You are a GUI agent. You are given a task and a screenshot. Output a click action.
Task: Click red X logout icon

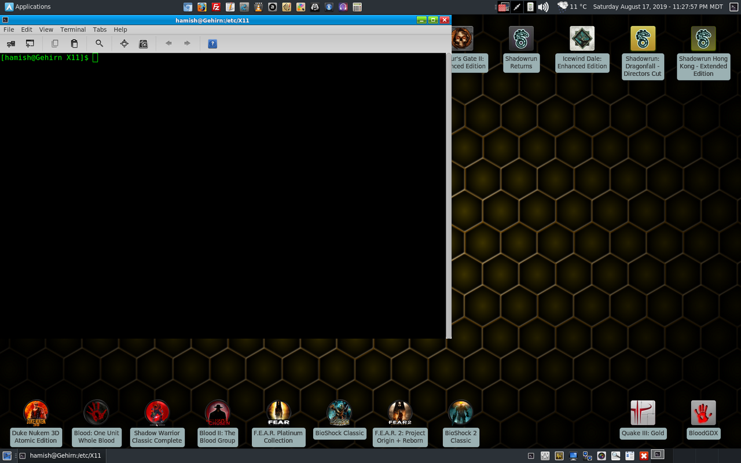tap(644, 456)
